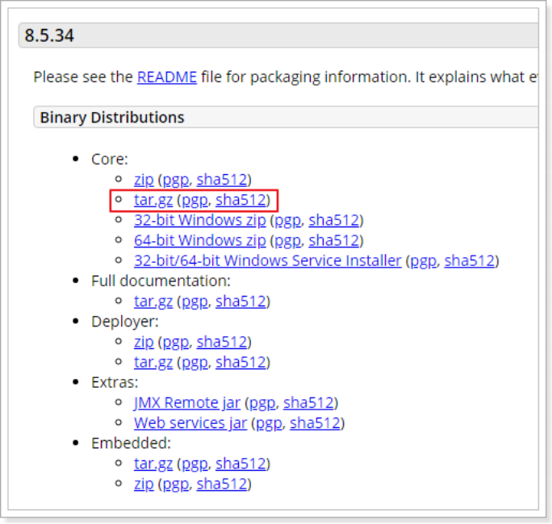Open pgp for Embedded tar.gz
Screen dimensions: 552x524
tap(195, 465)
